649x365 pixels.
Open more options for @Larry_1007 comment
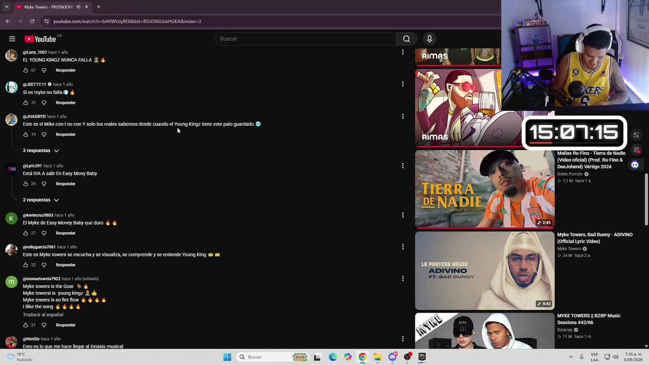pyautogui.click(x=403, y=52)
